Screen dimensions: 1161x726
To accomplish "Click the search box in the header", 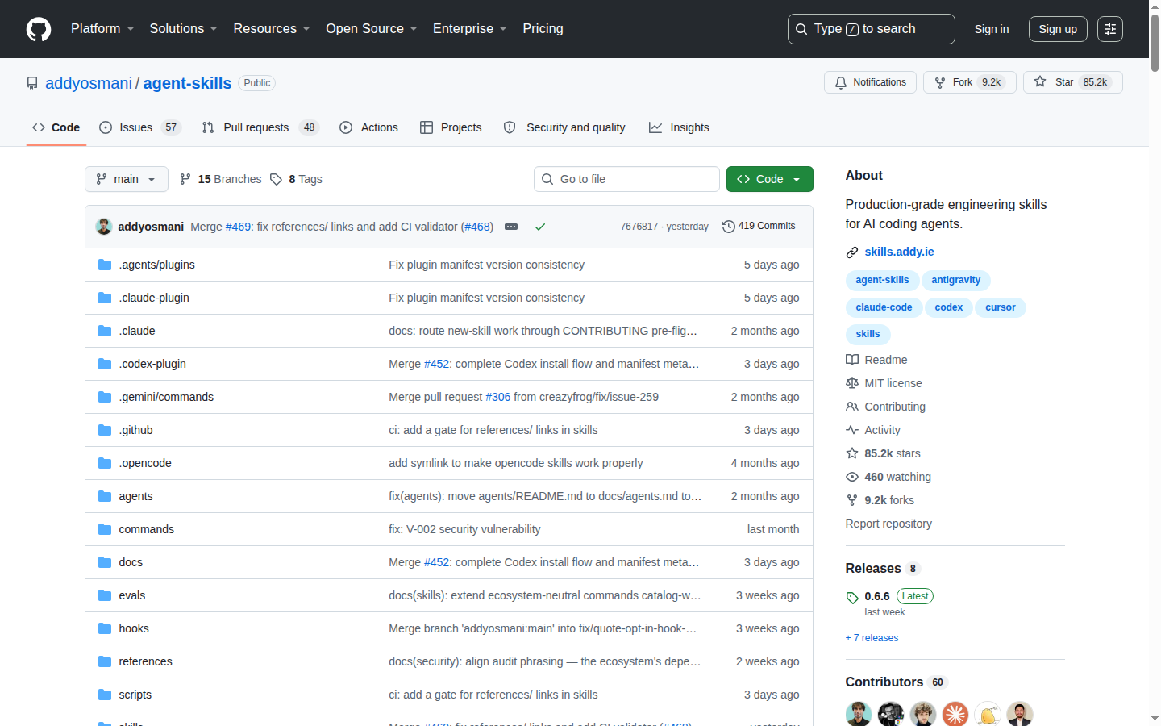I will pos(872,29).
